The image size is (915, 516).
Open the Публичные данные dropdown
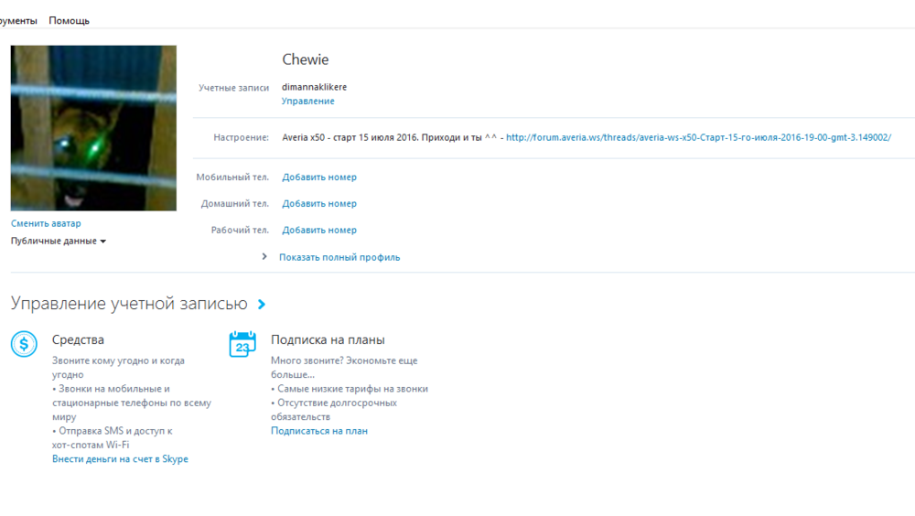[x=59, y=242]
